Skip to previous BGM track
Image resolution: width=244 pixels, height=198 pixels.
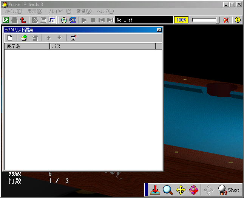click(x=102, y=20)
